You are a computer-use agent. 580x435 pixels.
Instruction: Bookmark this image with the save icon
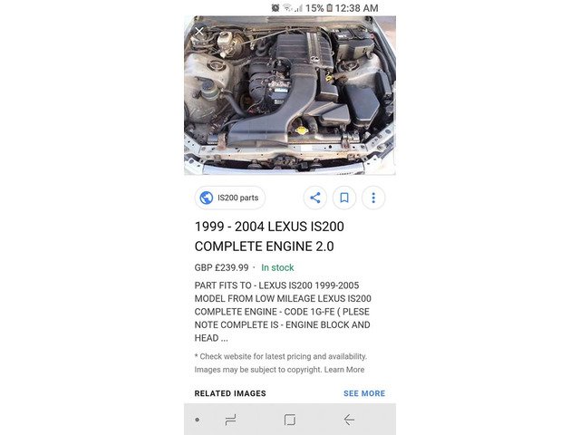pyautogui.click(x=344, y=198)
